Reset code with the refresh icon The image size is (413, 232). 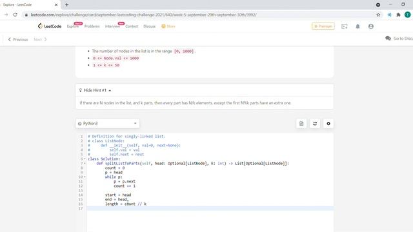tap(315, 123)
